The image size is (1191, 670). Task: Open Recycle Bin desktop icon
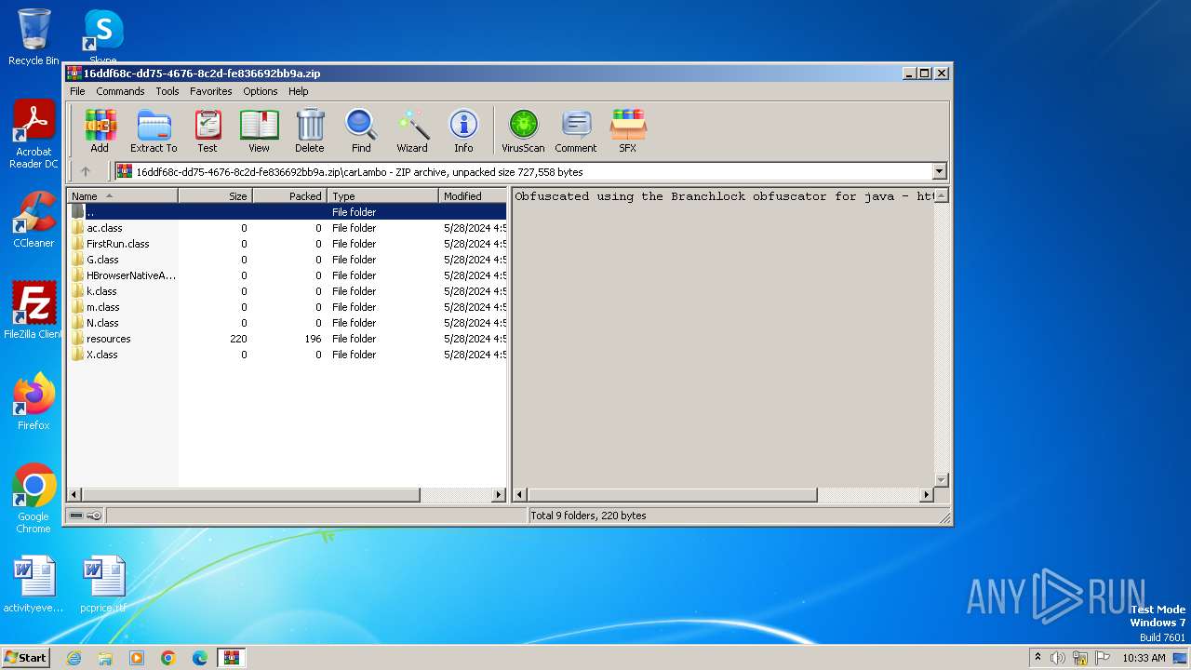pyautogui.click(x=33, y=37)
